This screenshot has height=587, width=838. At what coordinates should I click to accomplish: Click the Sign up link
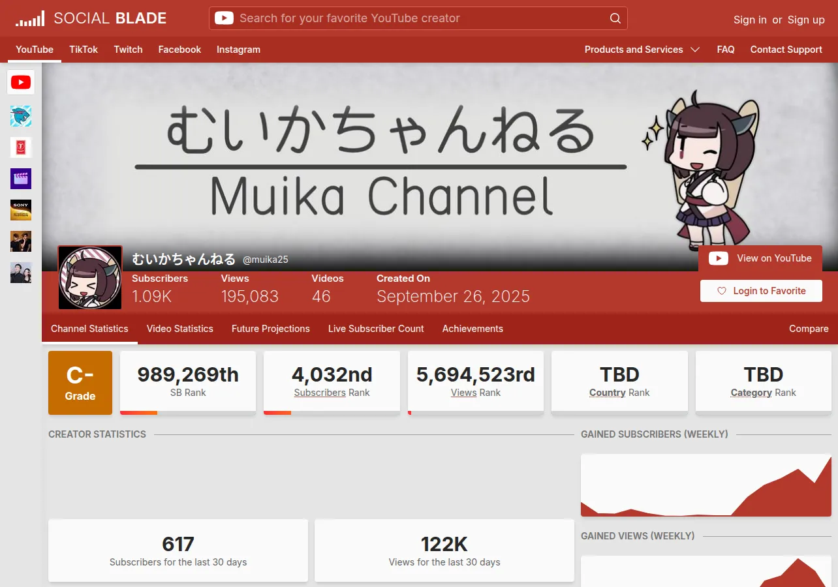[x=806, y=20]
